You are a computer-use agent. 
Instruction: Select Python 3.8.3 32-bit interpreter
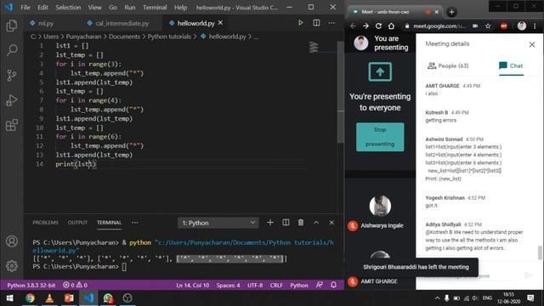point(31,286)
